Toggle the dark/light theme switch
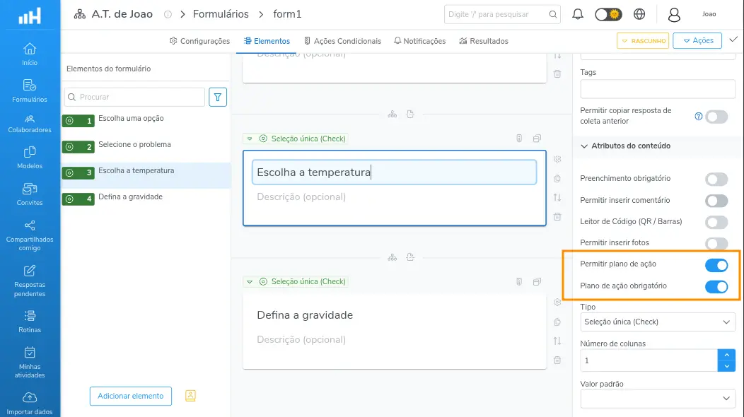This screenshot has height=417, width=744. (x=608, y=14)
